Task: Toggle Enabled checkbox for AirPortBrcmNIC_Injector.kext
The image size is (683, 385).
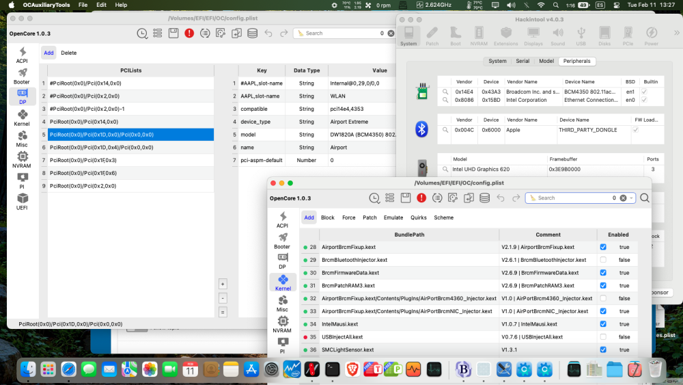Action: 603,311
